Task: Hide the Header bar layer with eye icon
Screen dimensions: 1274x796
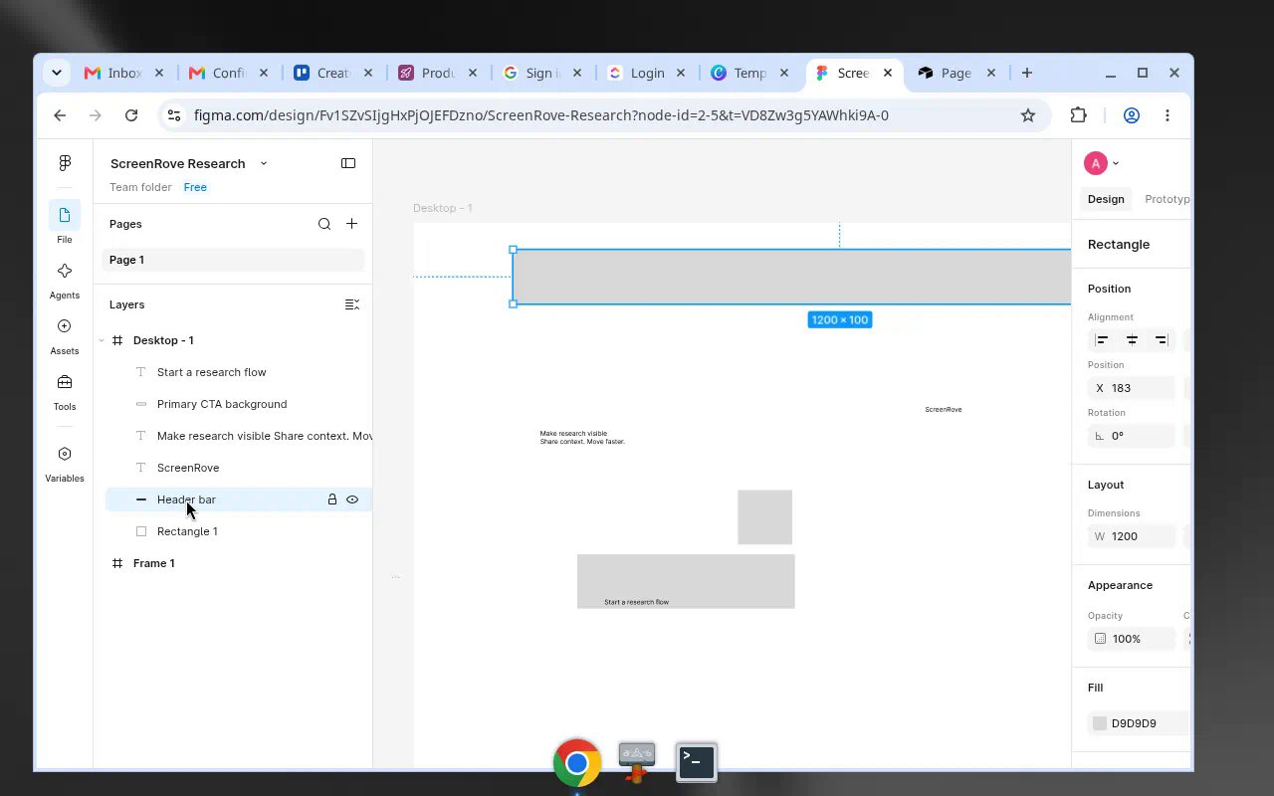Action: pyautogui.click(x=352, y=499)
